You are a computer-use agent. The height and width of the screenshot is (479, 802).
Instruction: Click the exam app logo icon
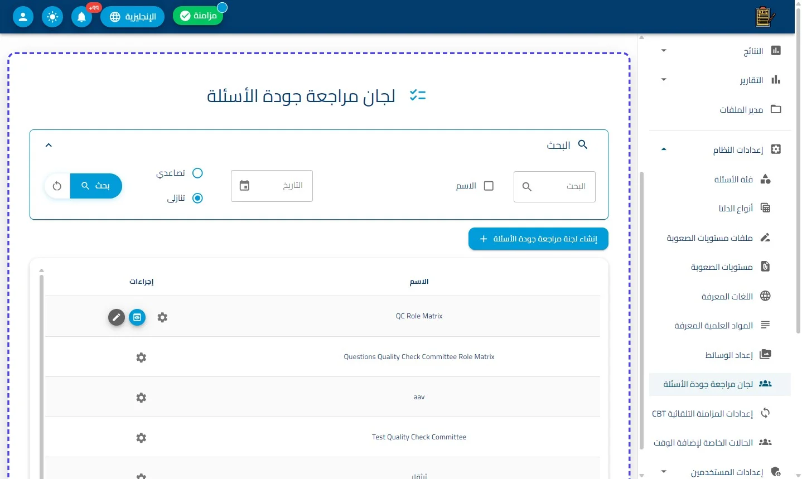[x=765, y=17]
